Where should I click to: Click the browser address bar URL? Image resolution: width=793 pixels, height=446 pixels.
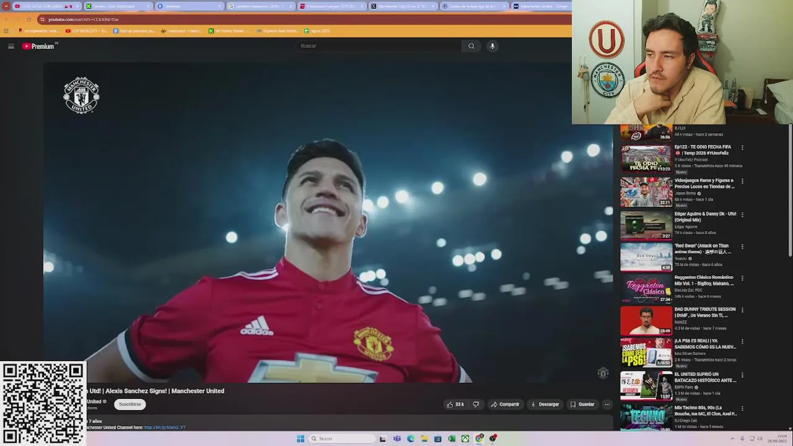pyautogui.click(x=84, y=19)
